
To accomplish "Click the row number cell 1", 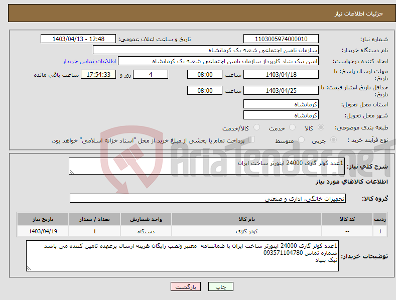I will (380, 231).
